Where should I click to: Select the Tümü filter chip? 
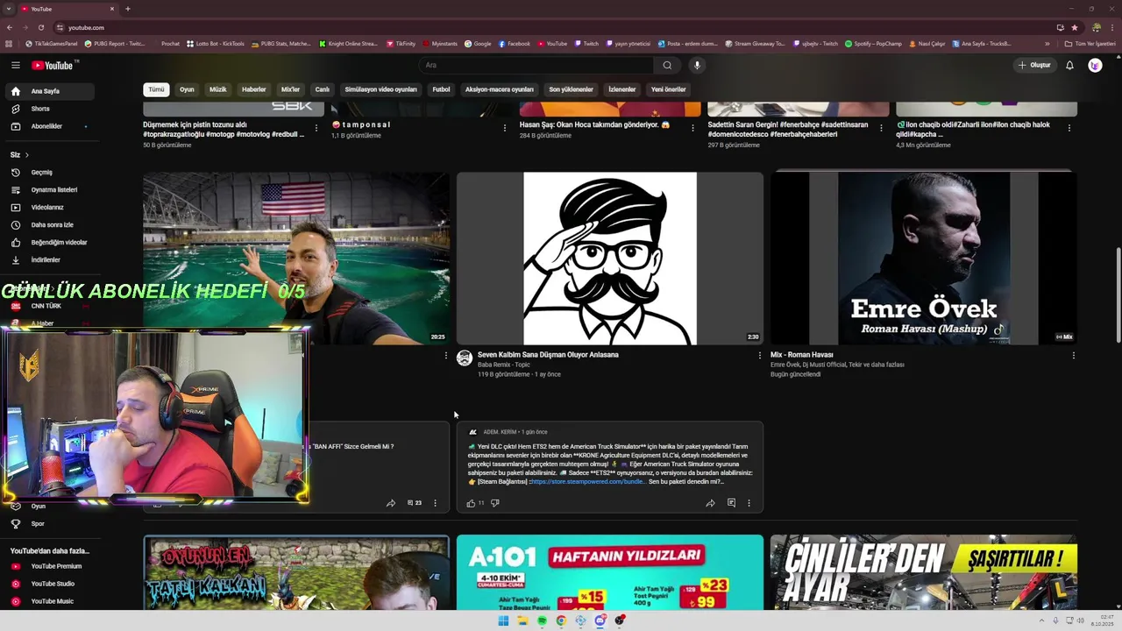pos(156,89)
